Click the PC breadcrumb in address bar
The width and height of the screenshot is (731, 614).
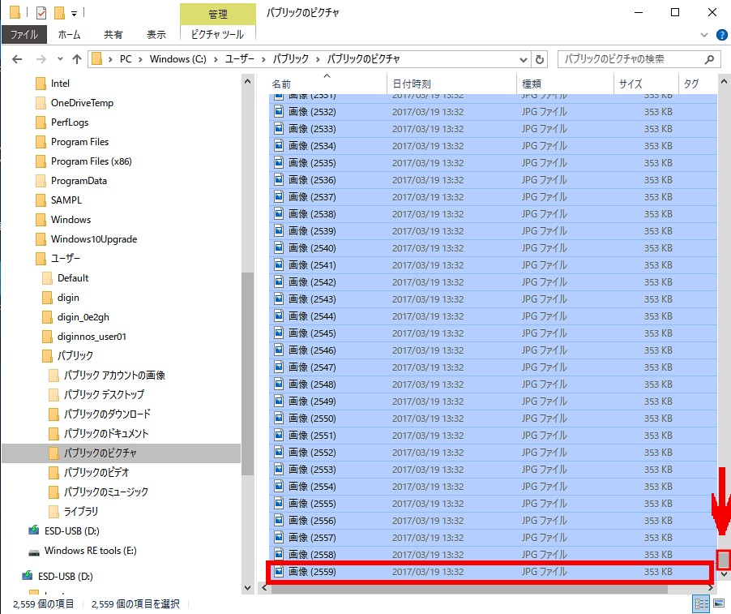tap(126, 59)
